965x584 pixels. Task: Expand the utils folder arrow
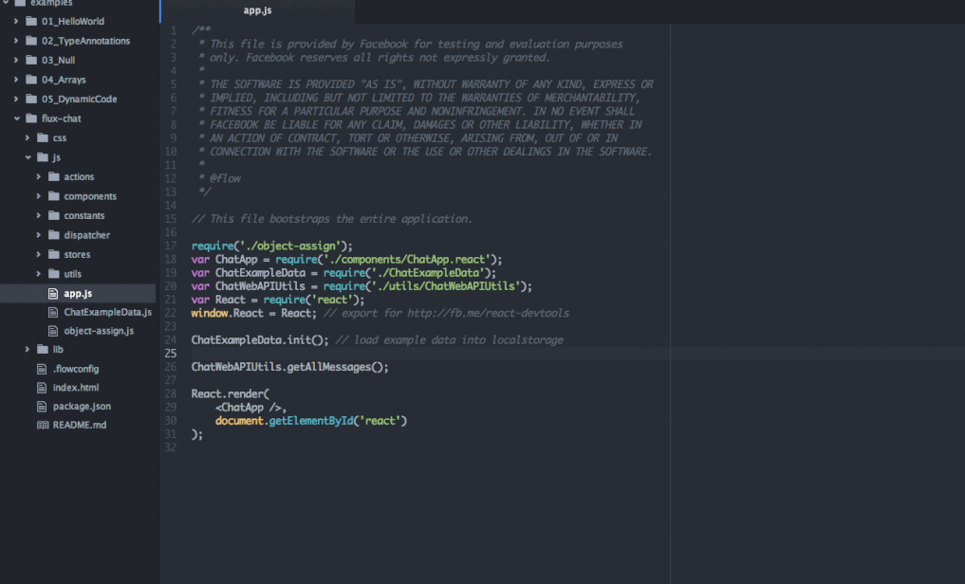[38, 274]
